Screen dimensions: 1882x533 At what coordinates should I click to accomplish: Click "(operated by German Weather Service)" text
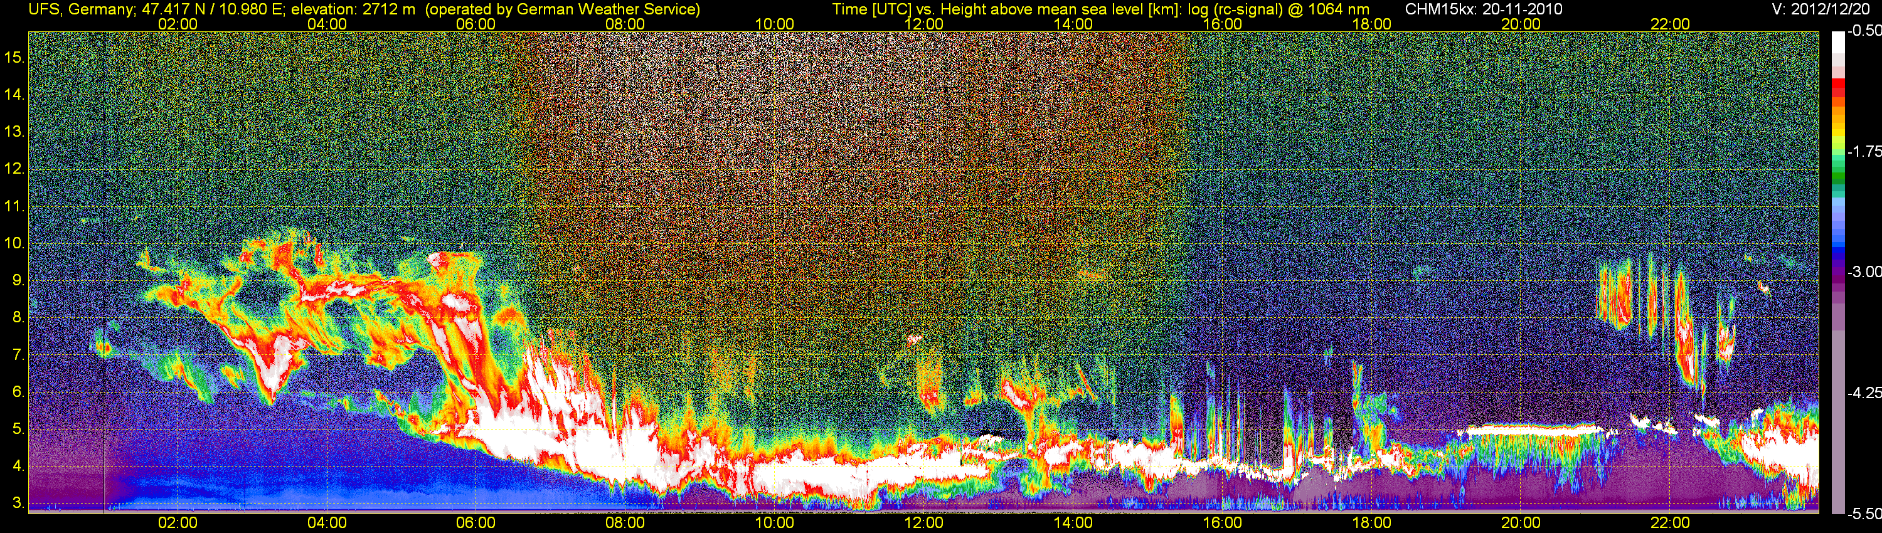click(x=563, y=9)
